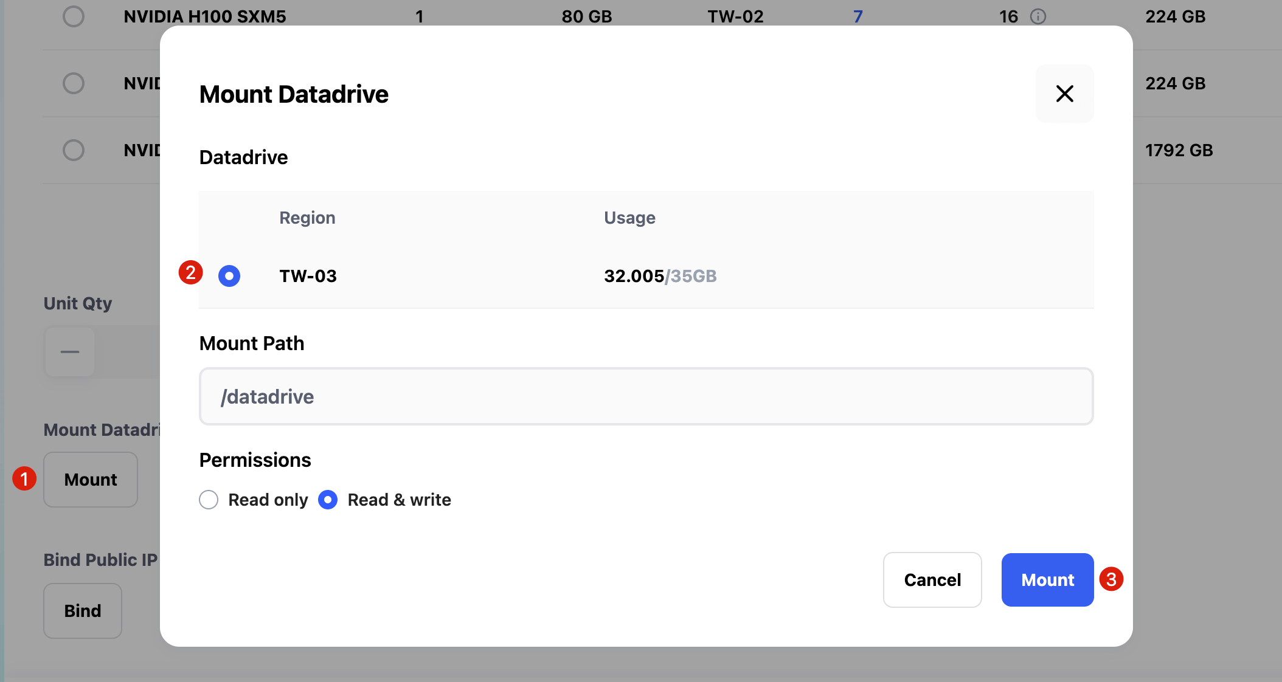Screen dimensions: 1282x682
Task: Click the Mount button under Mount Datadrive
Action: [x=91, y=480]
